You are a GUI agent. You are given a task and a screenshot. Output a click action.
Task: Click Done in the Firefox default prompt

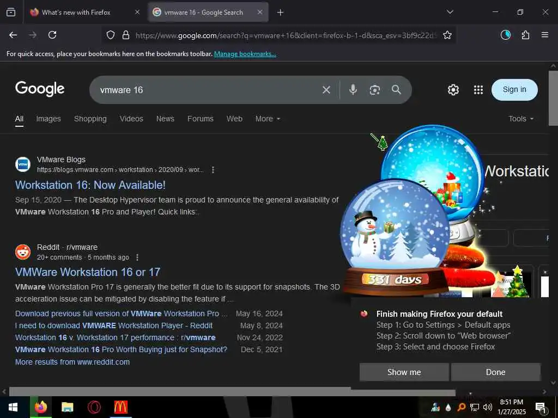point(496,372)
